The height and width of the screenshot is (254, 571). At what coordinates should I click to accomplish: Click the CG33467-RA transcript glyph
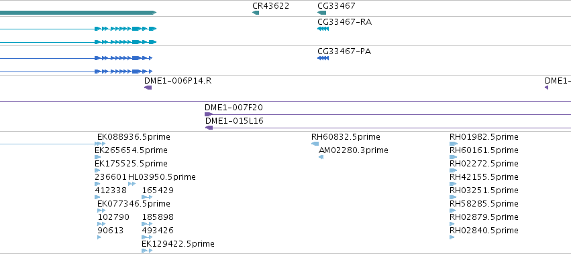[323, 29]
